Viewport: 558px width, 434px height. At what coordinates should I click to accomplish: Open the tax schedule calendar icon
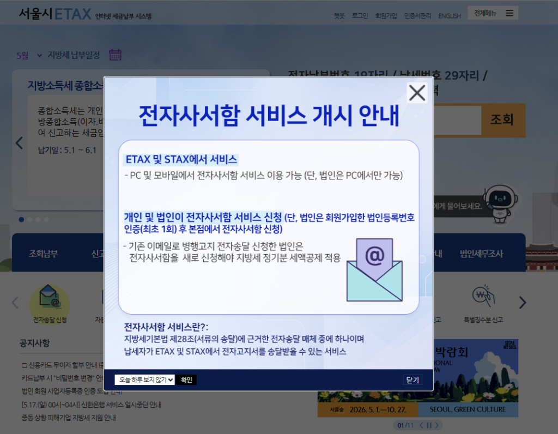tap(115, 55)
